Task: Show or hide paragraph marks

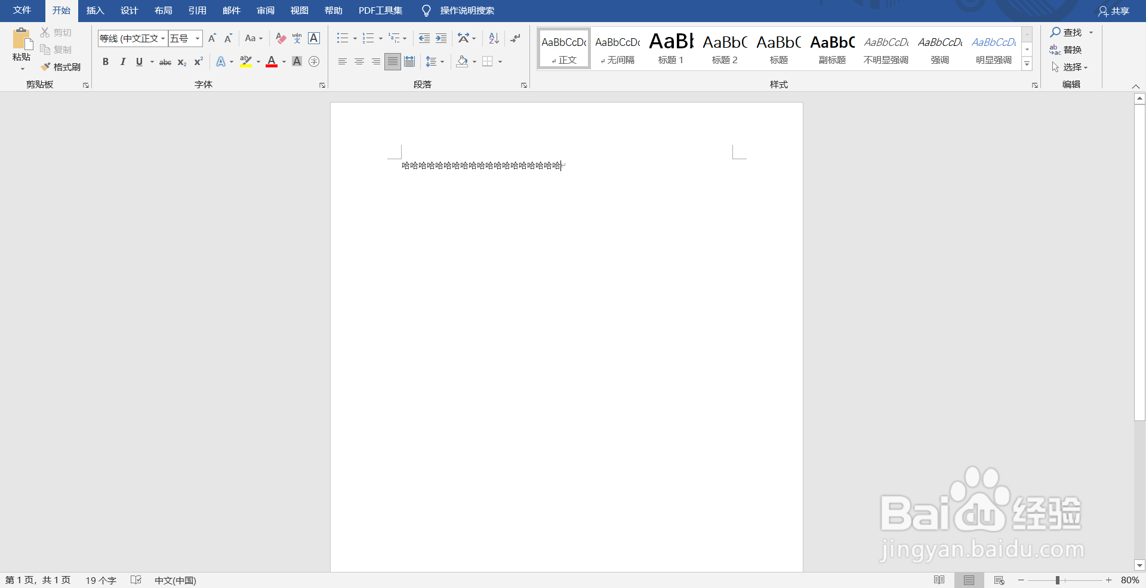Action: [x=516, y=38]
